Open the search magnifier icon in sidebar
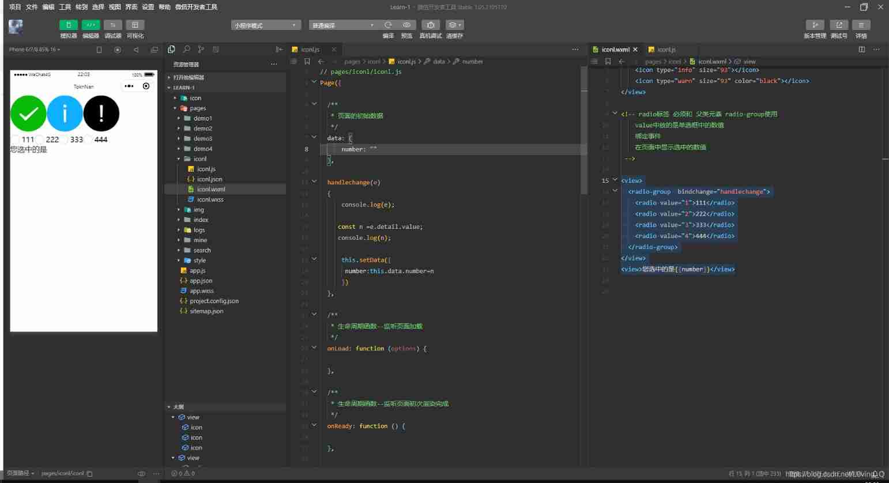 pyautogui.click(x=186, y=50)
